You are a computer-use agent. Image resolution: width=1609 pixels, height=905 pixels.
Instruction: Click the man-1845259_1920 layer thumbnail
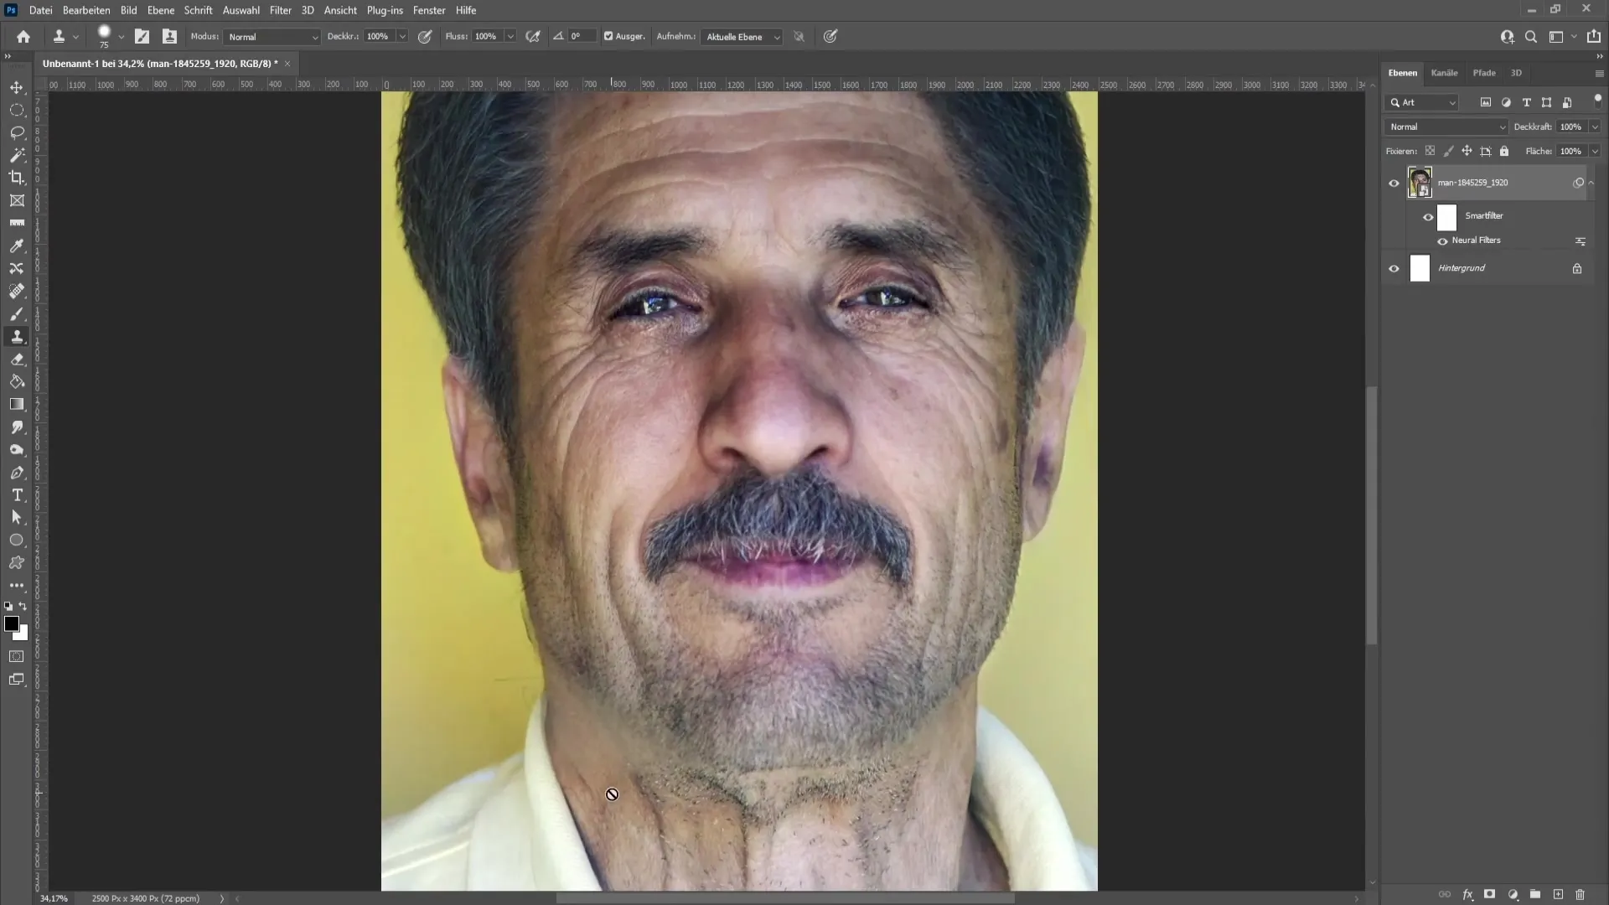(1419, 183)
